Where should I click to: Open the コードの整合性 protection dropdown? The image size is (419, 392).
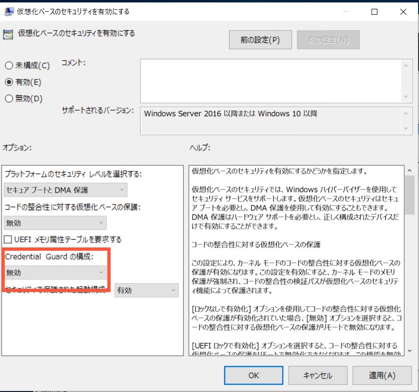[55, 223]
